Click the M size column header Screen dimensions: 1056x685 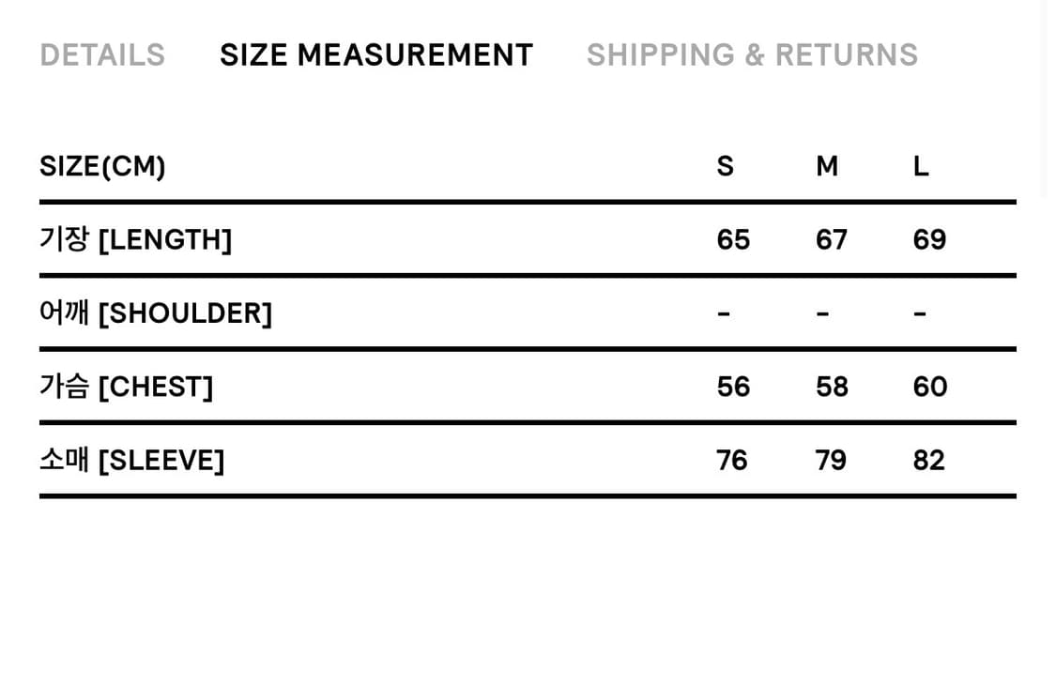(826, 166)
